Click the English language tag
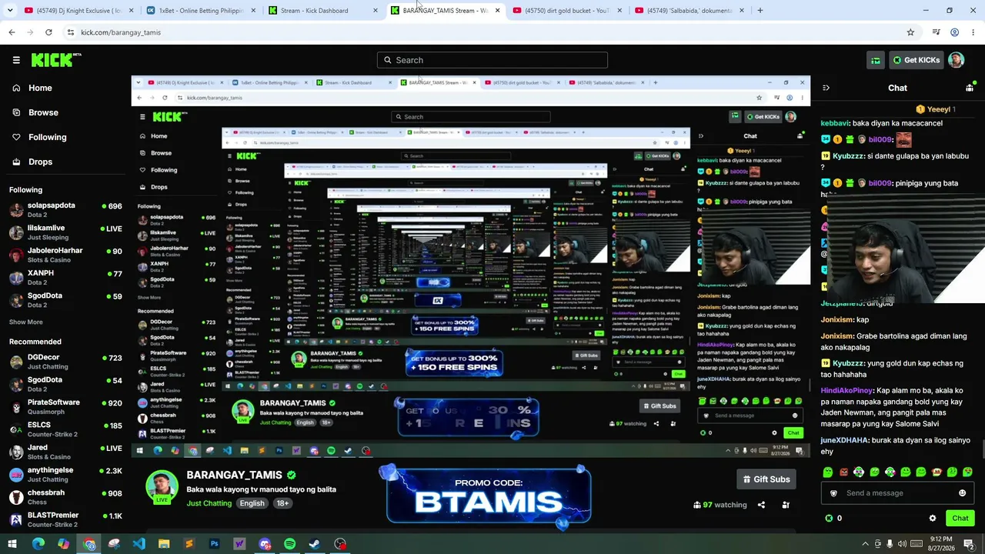Screen dimensions: 985x554 (252, 503)
